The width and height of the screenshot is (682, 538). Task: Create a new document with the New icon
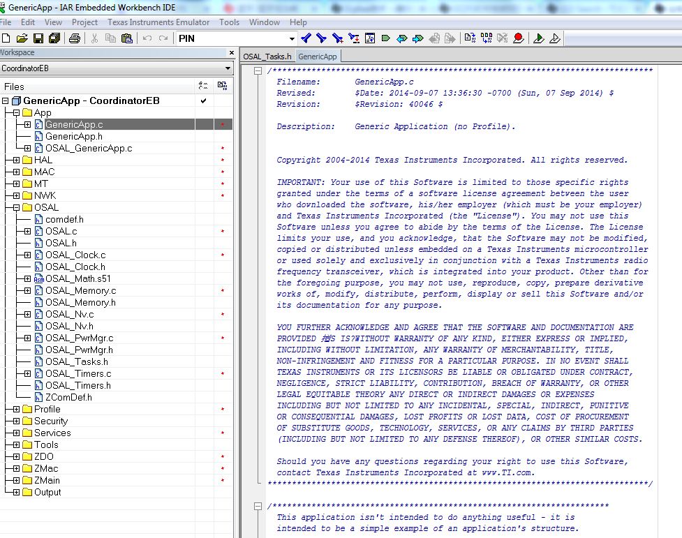(x=6, y=38)
